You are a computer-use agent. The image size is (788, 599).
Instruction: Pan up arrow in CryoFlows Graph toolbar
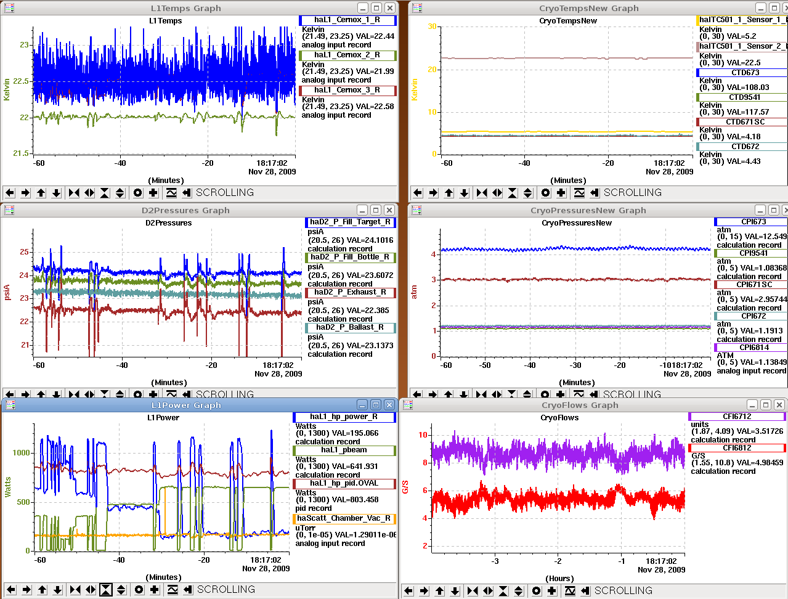tap(440, 591)
